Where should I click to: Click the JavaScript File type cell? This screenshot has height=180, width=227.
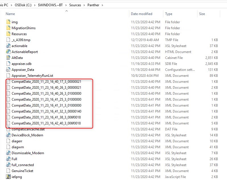(175, 177)
